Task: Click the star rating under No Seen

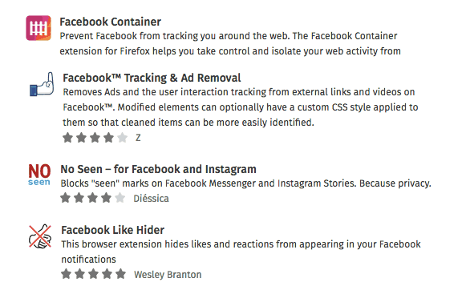Action: pos(93,198)
